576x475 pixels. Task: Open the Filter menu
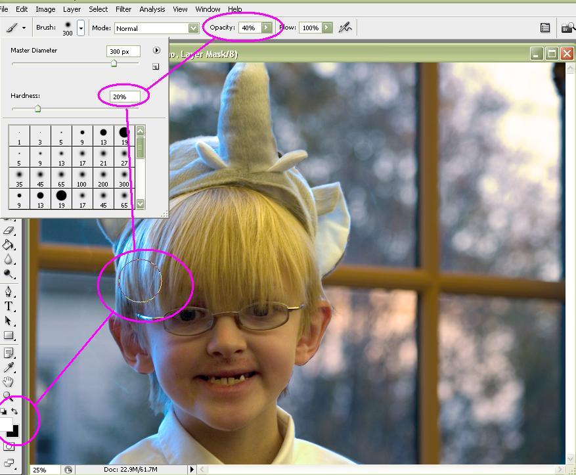click(123, 9)
